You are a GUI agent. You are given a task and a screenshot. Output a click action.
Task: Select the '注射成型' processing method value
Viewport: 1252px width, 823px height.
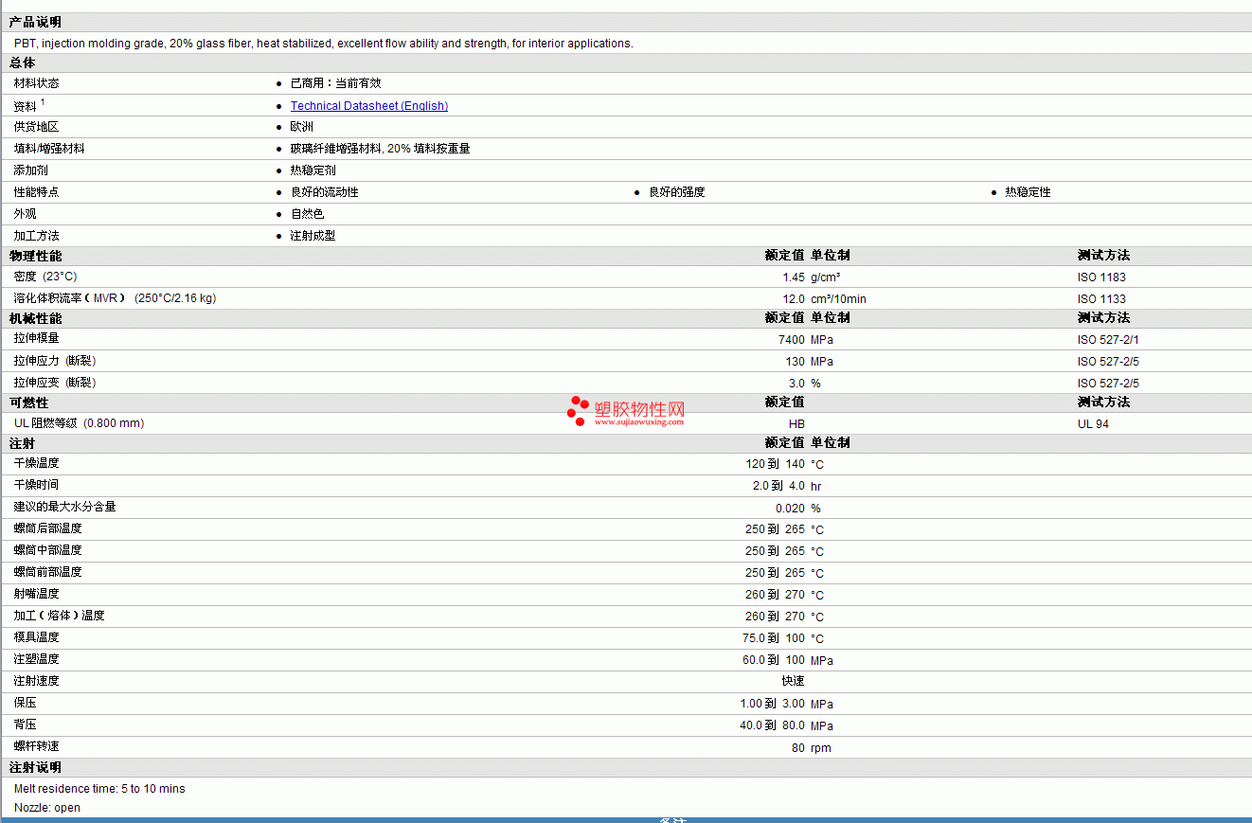click(x=313, y=236)
